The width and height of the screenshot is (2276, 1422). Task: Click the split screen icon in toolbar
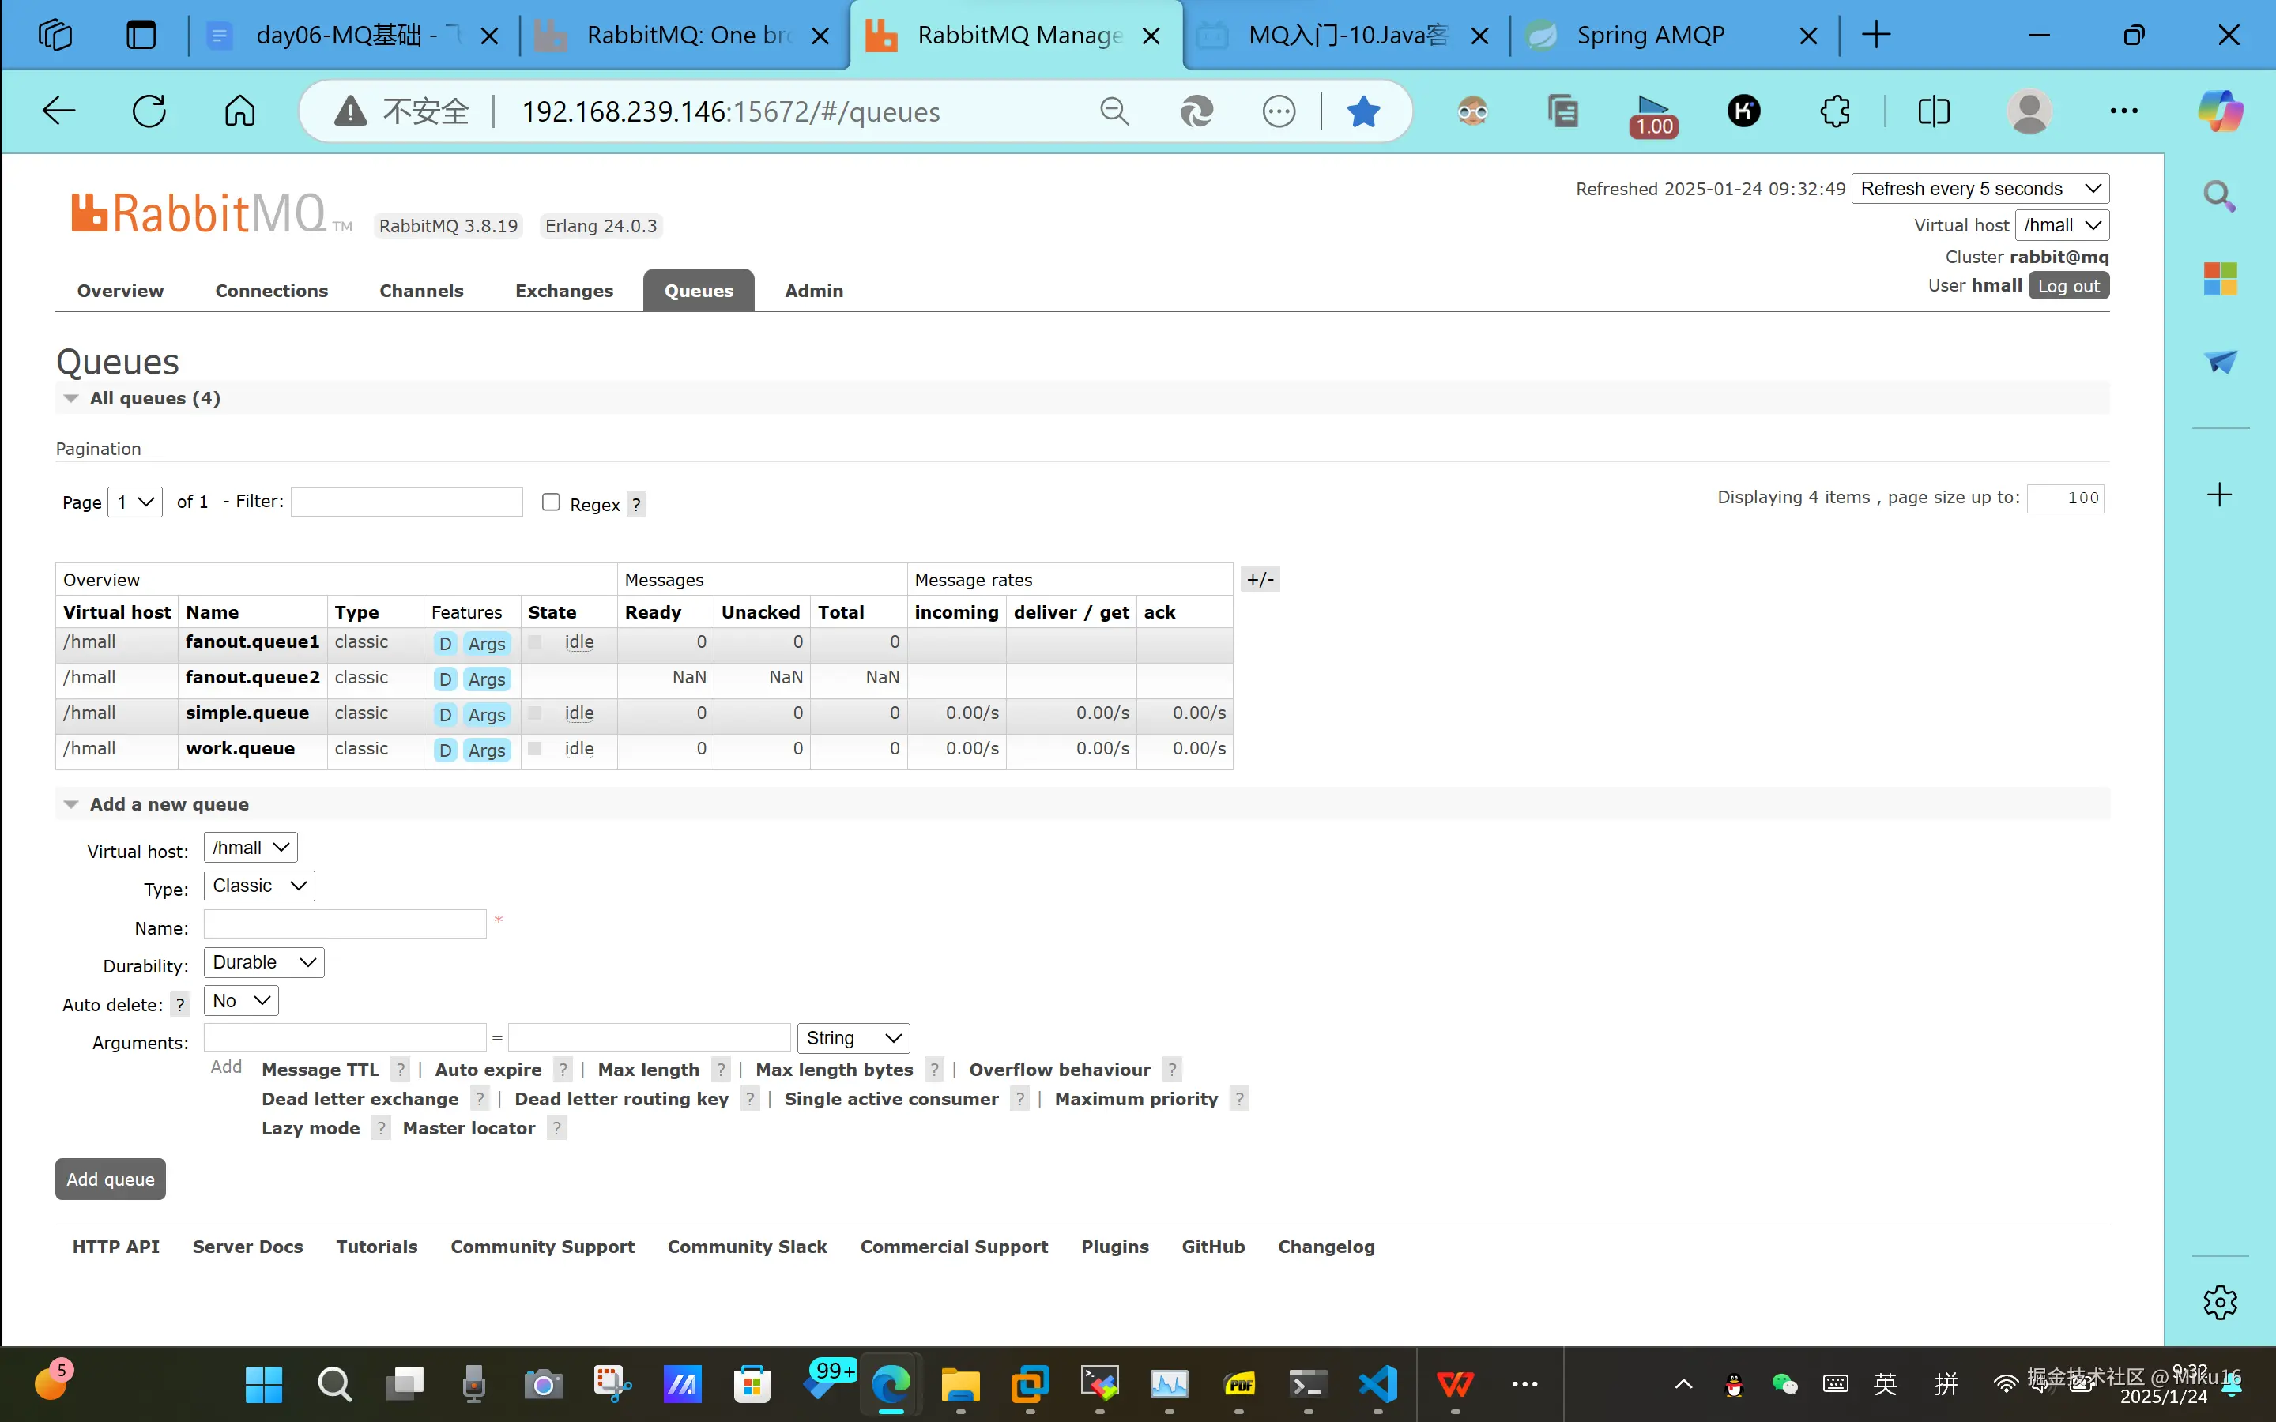1934,111
